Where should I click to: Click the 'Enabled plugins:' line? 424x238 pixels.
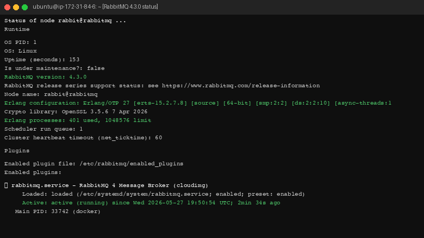coord(33,172)
